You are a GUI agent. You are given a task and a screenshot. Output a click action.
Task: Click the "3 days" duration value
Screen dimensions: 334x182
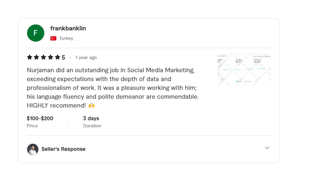(x=91, y=118)
